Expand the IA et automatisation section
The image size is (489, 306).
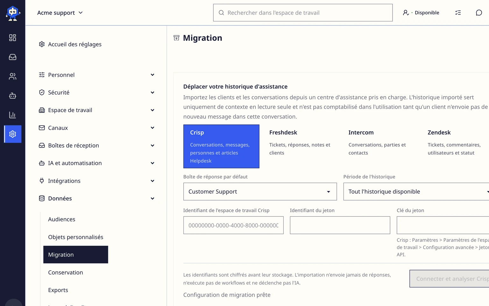(x=97, y=163)
